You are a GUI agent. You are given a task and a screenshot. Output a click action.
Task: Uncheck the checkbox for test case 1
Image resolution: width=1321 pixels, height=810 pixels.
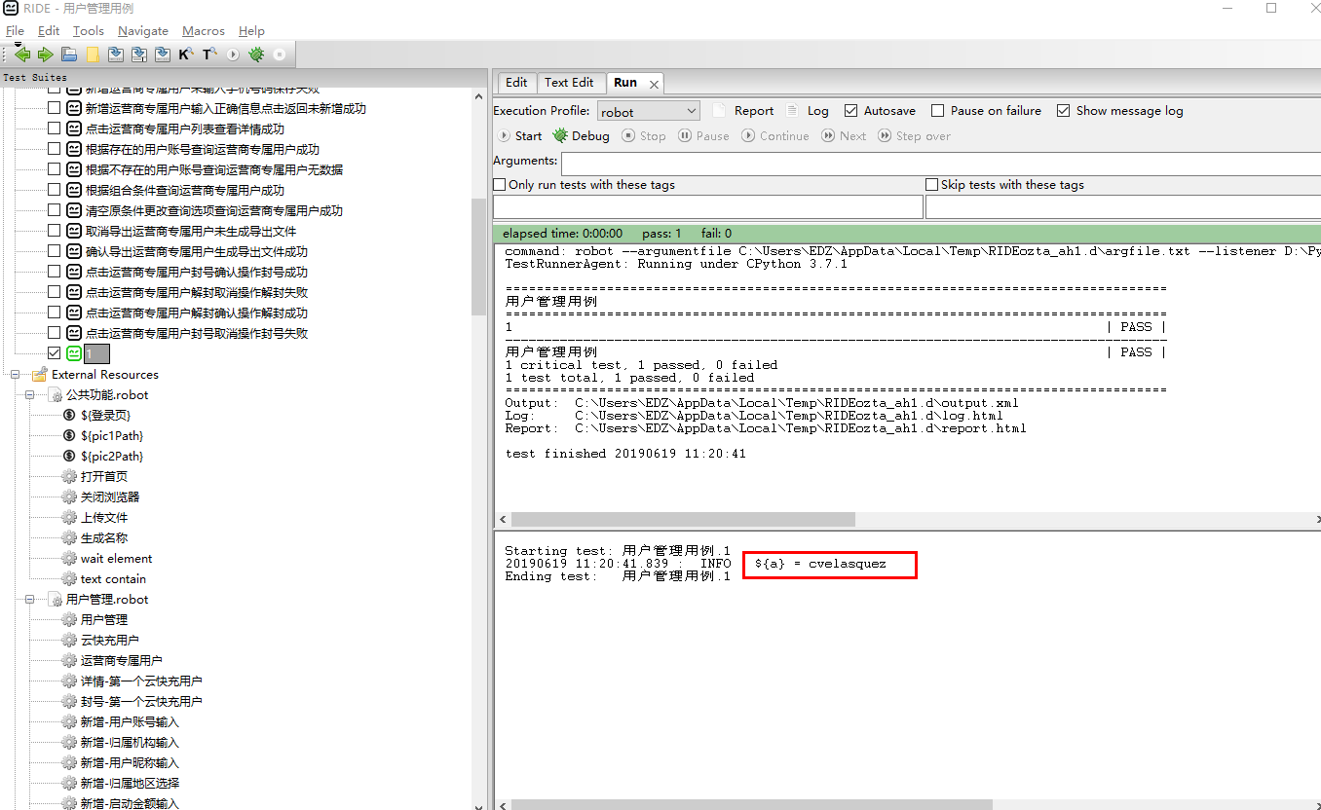(x=55, y=353)
